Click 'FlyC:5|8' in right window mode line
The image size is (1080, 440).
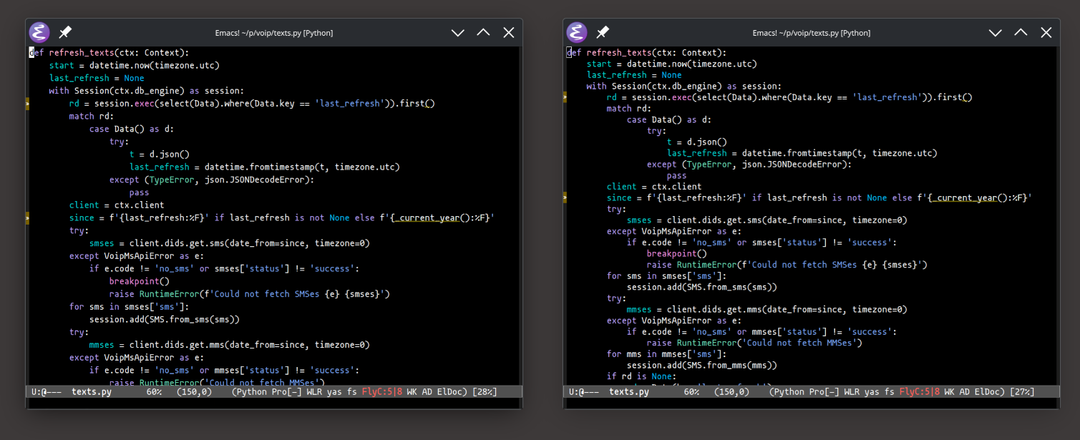920,392
